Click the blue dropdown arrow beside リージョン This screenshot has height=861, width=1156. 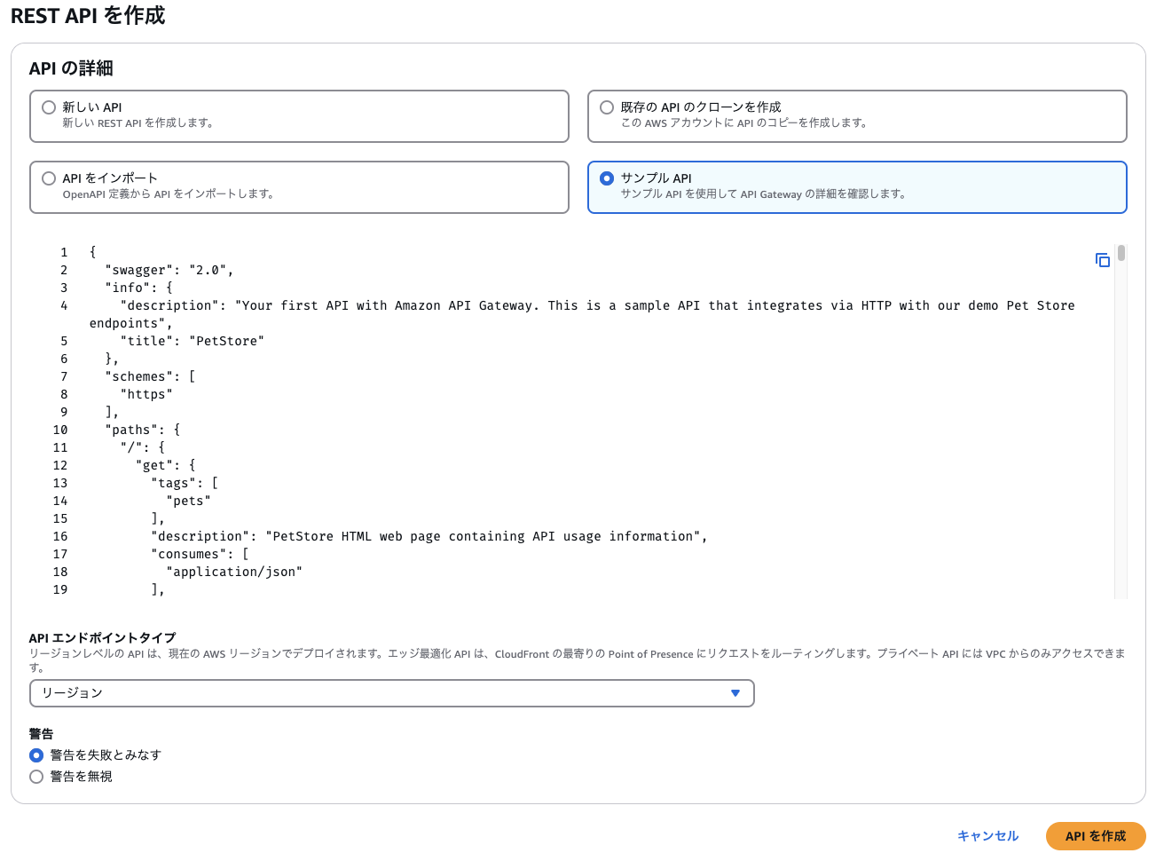point(735,693)
